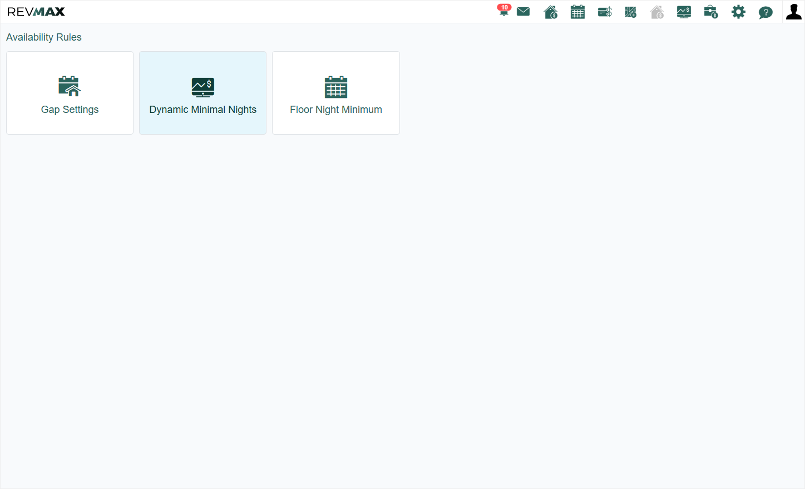The height and width of the screenshot is (489, 805).
Task: Click the green house with dollar icon
Action: (551, 12)
